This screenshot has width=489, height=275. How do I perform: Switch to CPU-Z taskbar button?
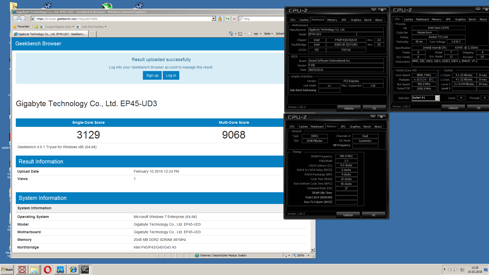point(85,270)
